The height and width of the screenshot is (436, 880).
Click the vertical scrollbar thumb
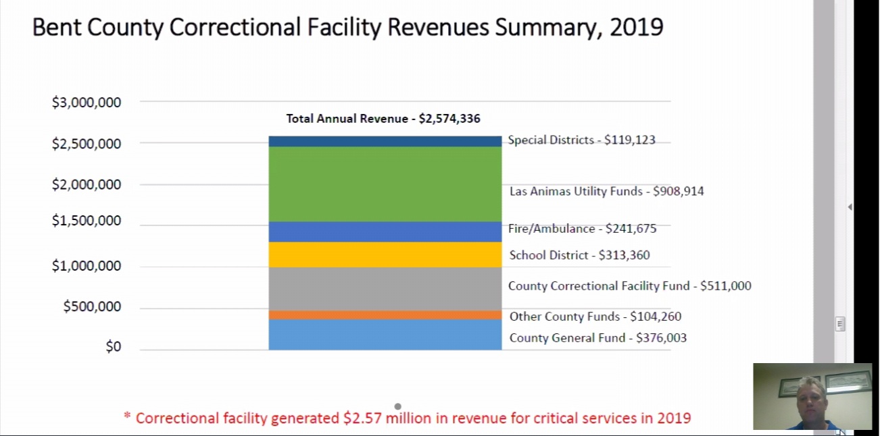tap(840, 324)
